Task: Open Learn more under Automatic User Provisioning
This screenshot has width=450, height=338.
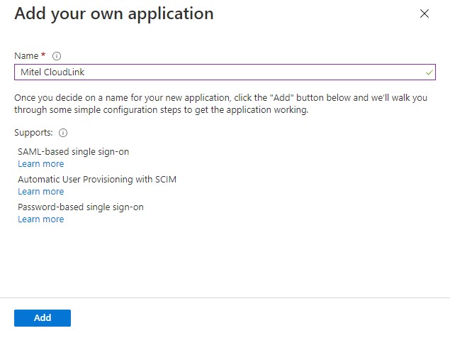Action: (41, 191)
